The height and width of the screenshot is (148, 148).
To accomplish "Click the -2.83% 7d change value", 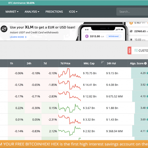I will [53, 96].
